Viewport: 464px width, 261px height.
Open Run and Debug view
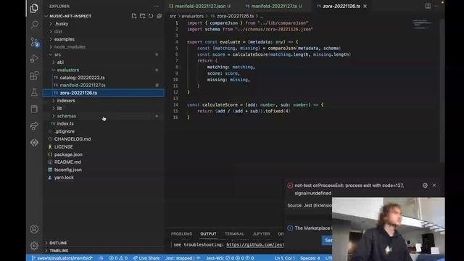pyautogui.click(x=34, y=59)
